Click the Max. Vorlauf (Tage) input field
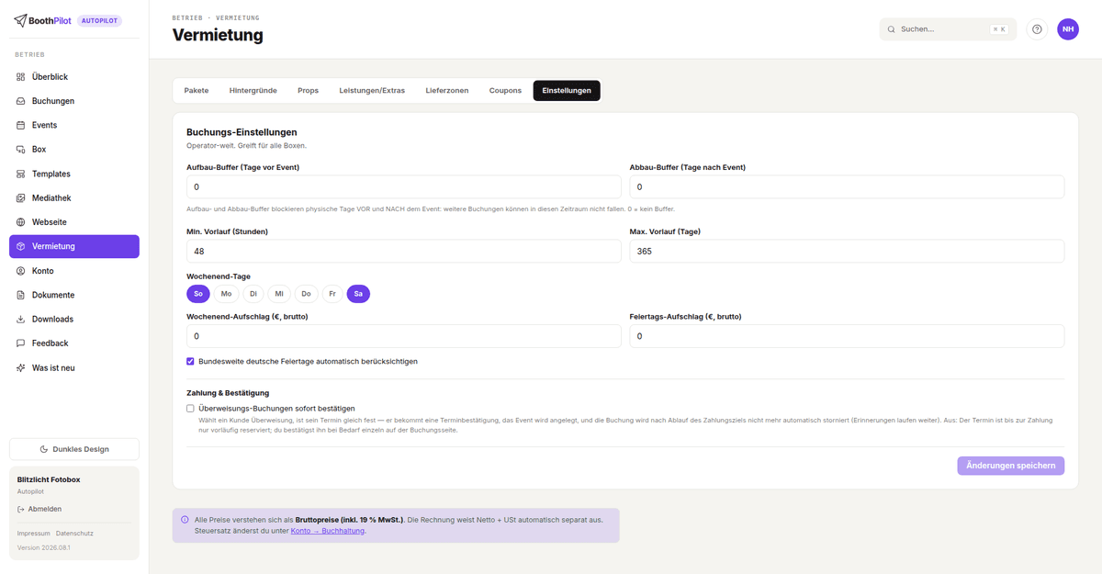 [x=847, y=251]
